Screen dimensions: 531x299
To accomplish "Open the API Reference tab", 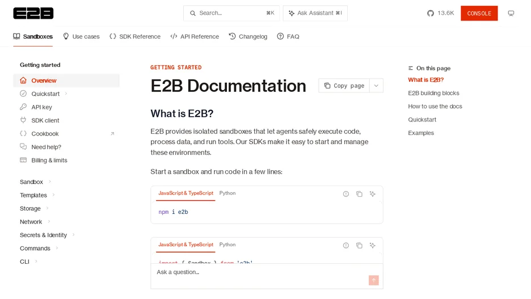I will [195, 36].
